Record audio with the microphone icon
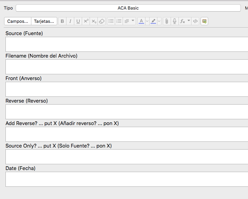 [x=174, y=21]
